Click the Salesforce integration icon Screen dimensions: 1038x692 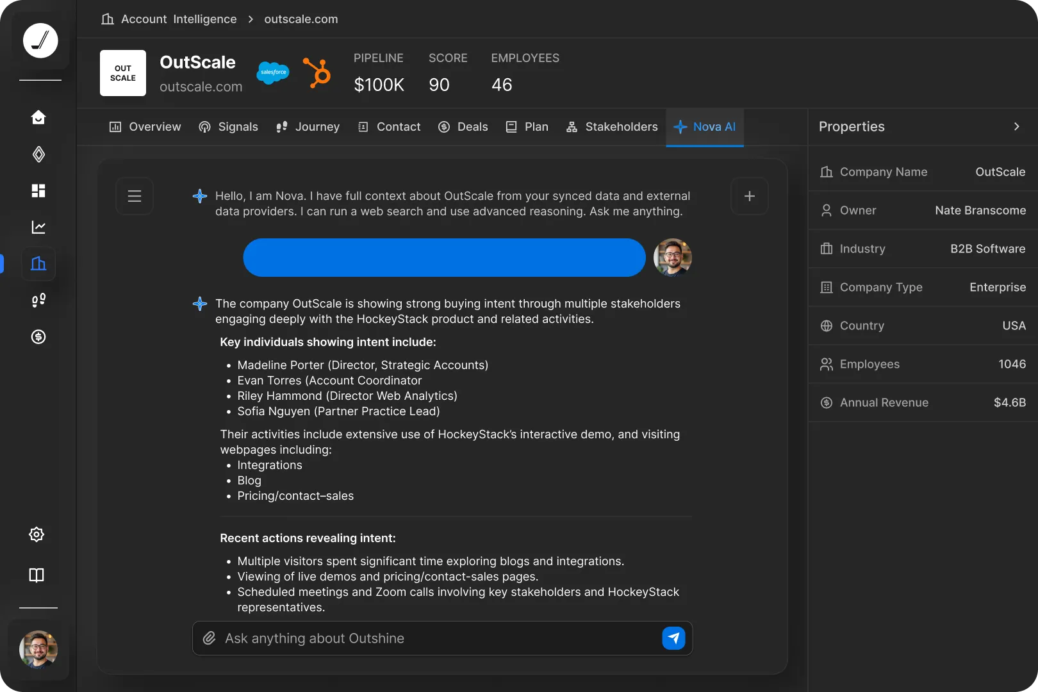click(273, 72)
